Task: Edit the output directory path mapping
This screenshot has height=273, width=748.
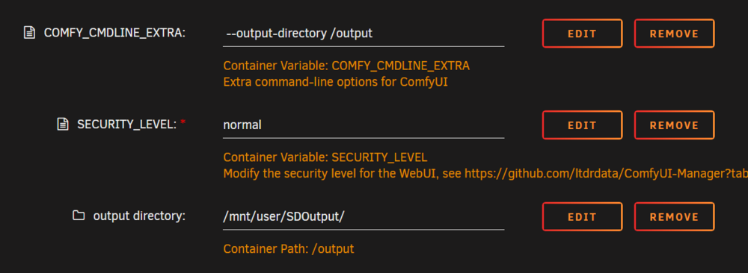Action: [x=582, y=216]
